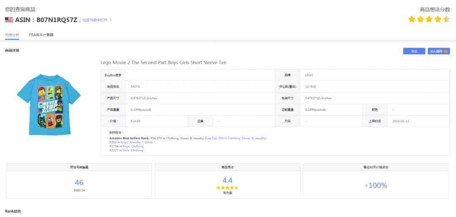This screenshot has height=217, width=456.
Task: Click the Amazon Best Sellers Rank line
Action: (x=188, y=138)
